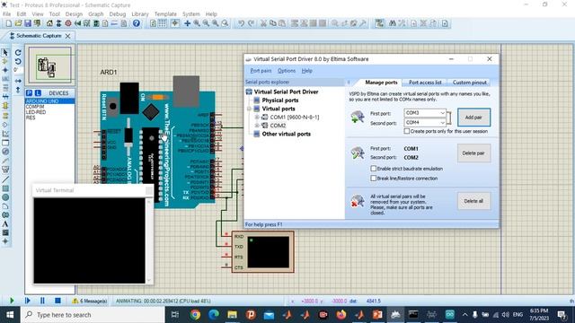Select 'Other virtual ports' tree item
575x323 pixels.
point(286,134)
